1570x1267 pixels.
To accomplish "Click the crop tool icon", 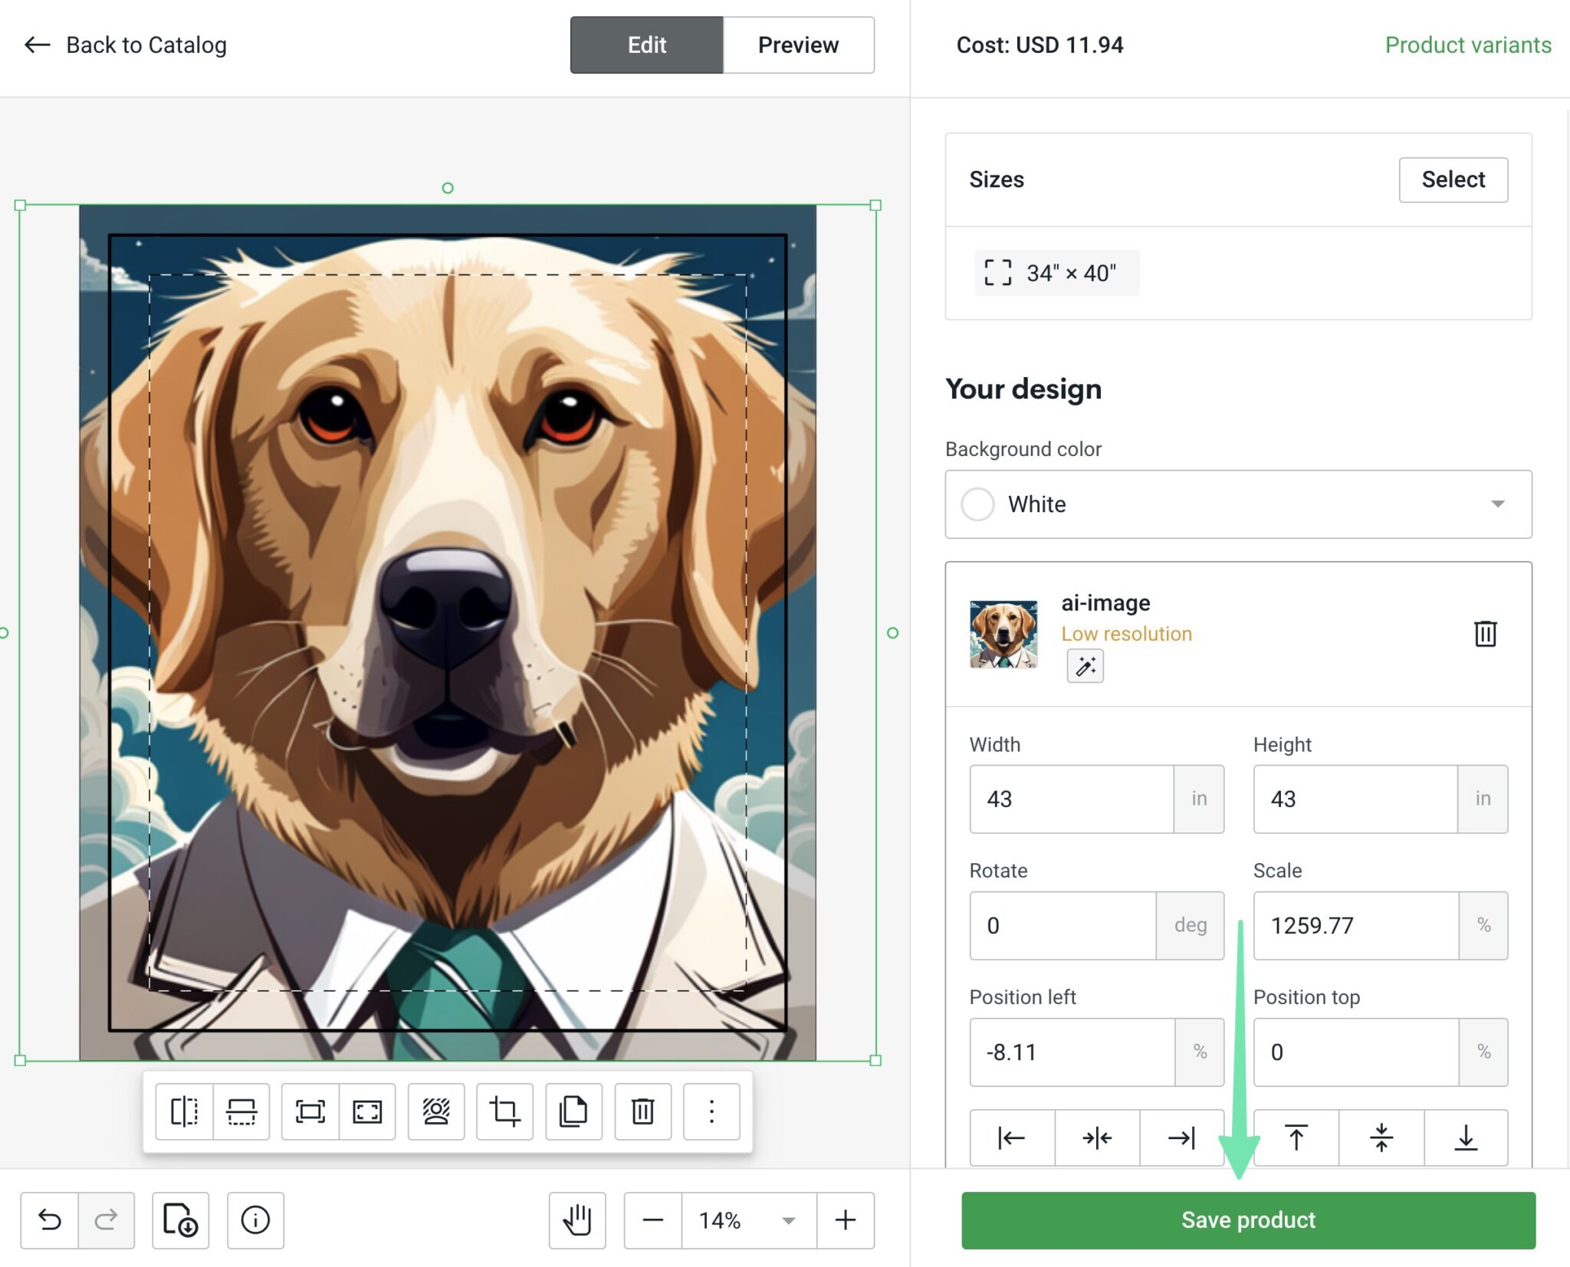I will pyautogui.click(x=504, y=1111).
